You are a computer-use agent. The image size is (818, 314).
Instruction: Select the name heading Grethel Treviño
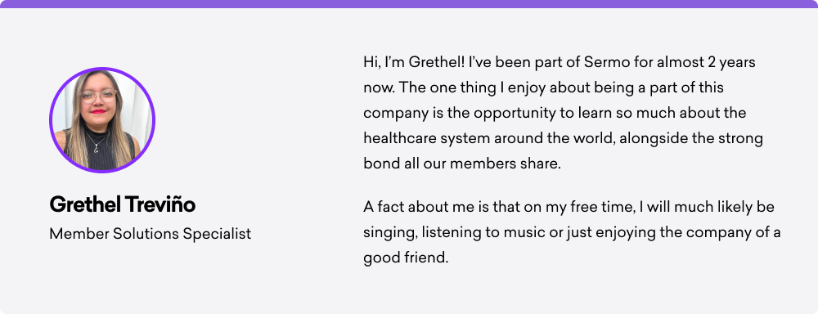pos(122,204)
